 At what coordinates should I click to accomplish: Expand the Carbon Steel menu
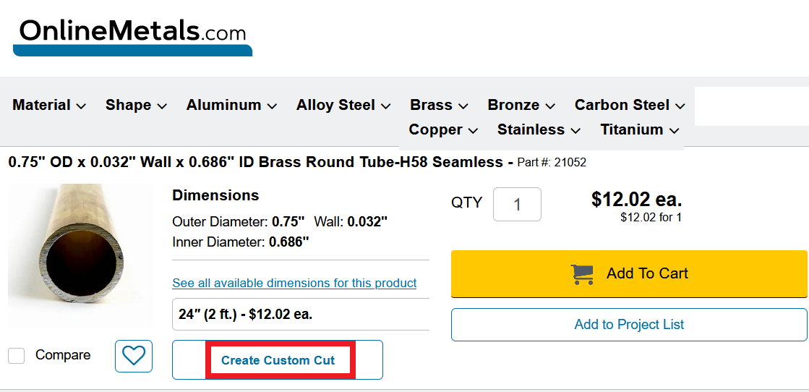point(630,106)
